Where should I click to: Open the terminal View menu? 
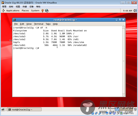point(29,24)
